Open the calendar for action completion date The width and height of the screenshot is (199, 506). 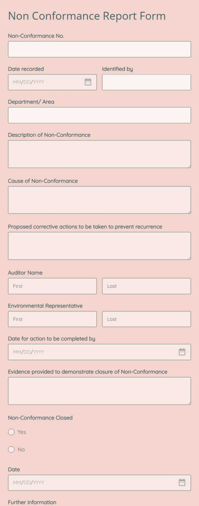pyautogui.click(x=182, y=352)
